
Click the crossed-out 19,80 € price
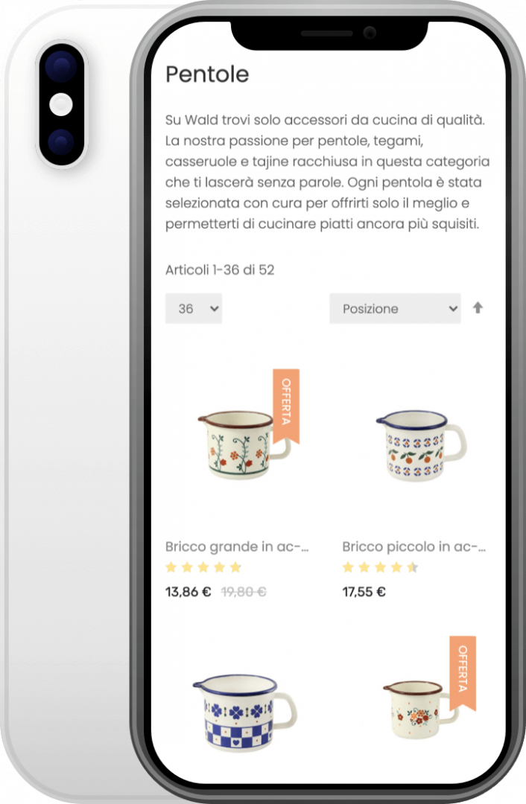tap(244, 592)
